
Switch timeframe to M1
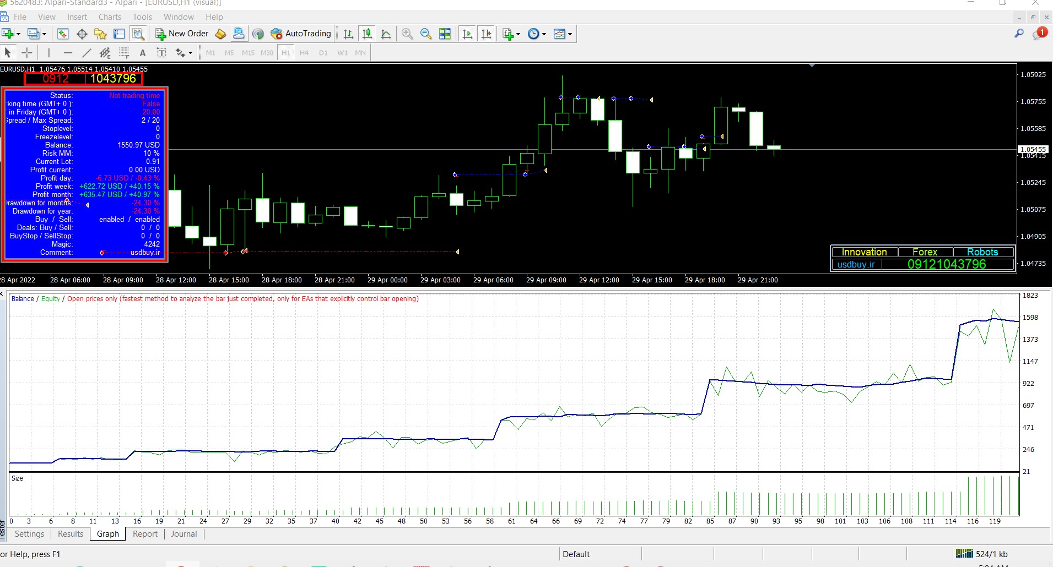(210, 53)
